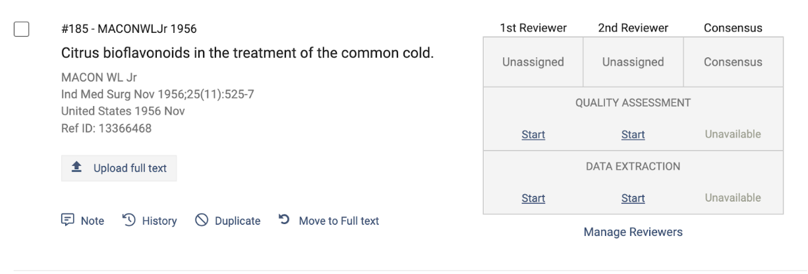This screenshot has height=274, width=808.
Task: Mark study as Duplicate via circle-slash icon
Action: [x=202, y=221]
